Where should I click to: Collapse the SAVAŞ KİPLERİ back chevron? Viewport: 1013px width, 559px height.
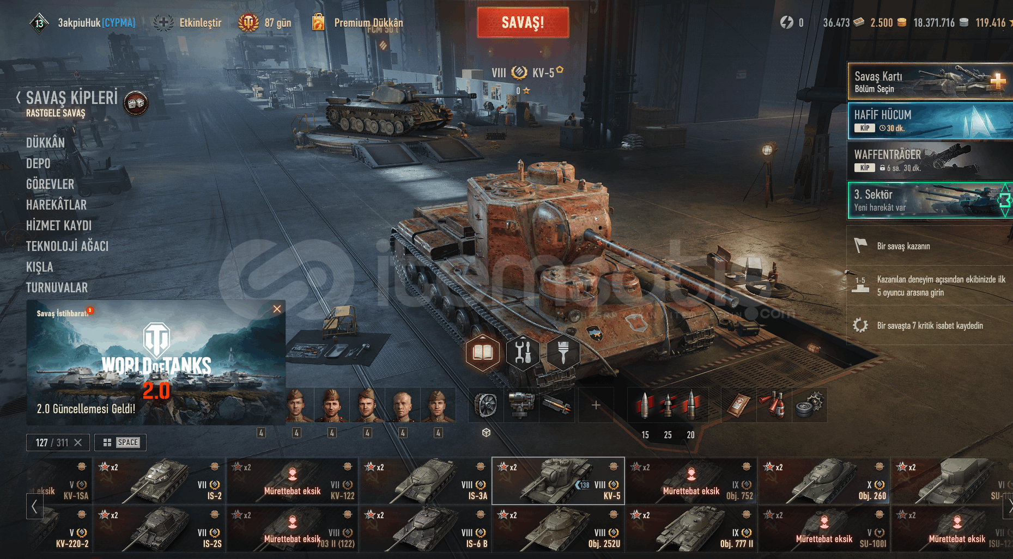[19, 98]
